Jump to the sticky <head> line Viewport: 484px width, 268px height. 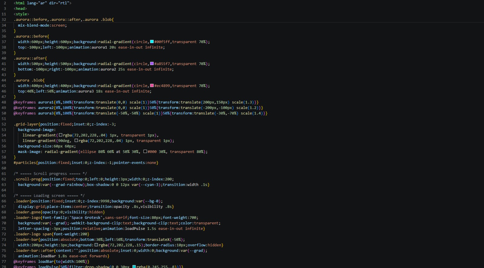[20, 9]
